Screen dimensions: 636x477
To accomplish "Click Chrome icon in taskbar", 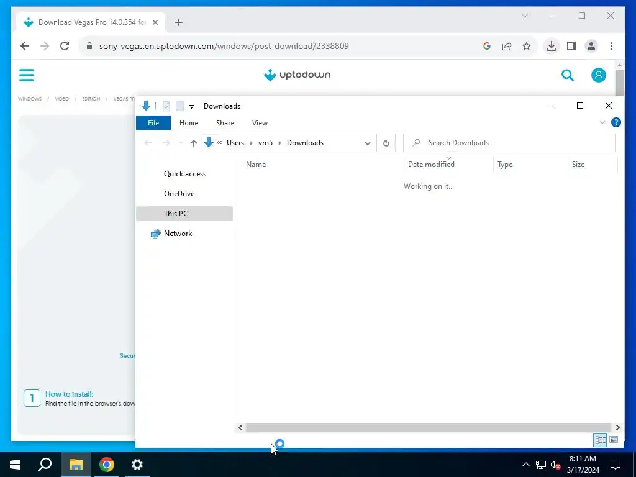I will coord(107,465).
